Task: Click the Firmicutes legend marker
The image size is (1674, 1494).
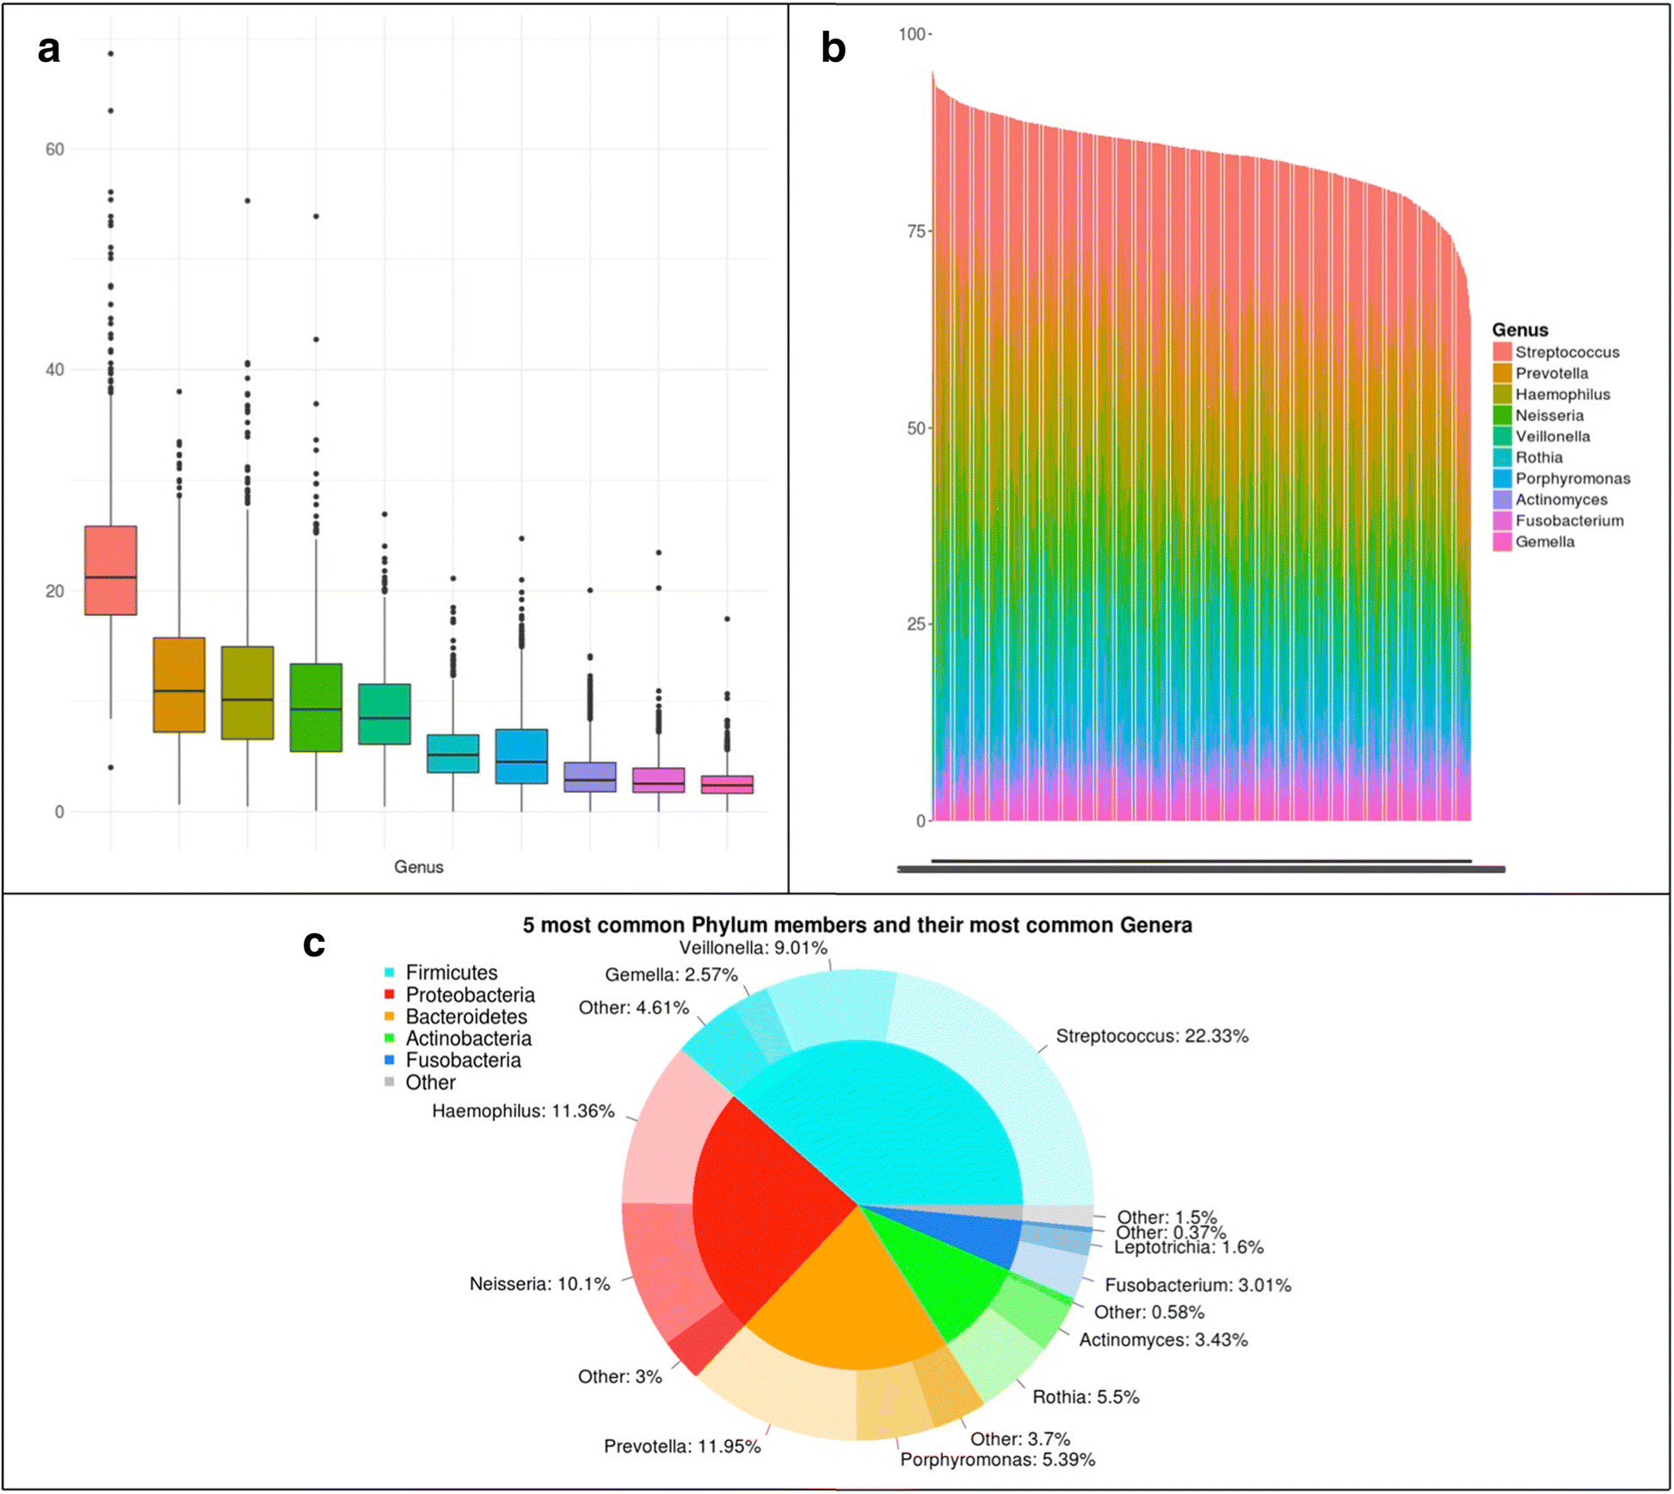Action: click(389, 973)
